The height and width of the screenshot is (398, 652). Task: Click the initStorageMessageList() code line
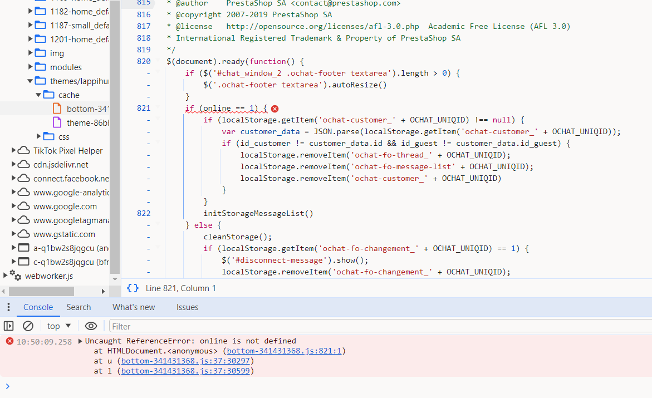point(258,213)
